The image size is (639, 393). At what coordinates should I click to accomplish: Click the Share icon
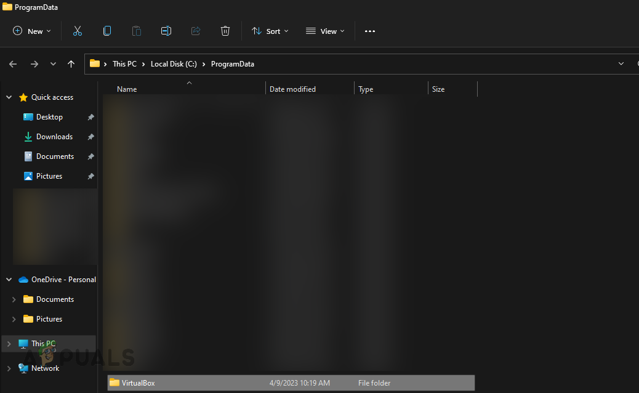(x=195, y=31)
